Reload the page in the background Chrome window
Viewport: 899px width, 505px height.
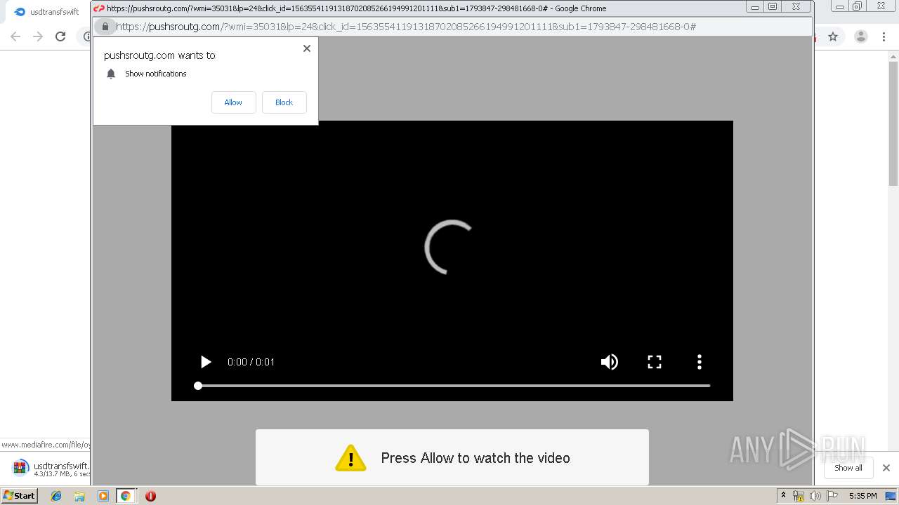tap(60, 36)
